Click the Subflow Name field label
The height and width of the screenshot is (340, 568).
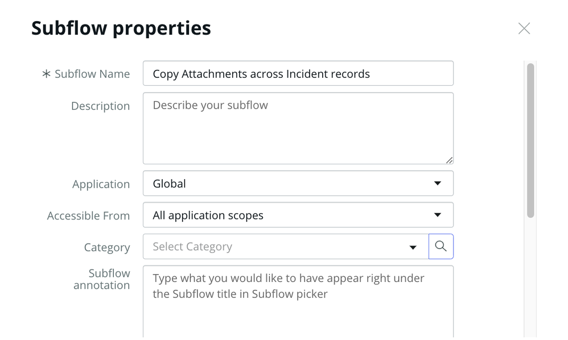92,73
